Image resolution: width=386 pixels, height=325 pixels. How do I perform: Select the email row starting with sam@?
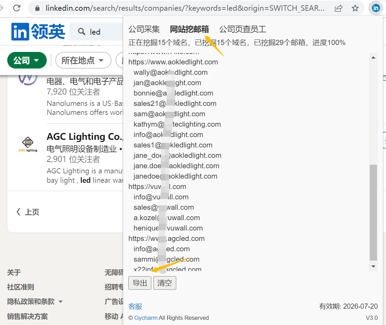[169, 114]
